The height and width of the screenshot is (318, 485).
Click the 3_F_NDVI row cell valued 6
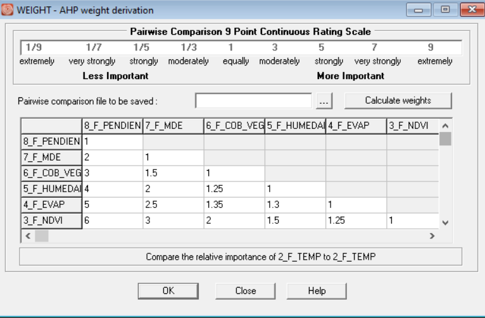pyautogui.click(x=113, y=221)
